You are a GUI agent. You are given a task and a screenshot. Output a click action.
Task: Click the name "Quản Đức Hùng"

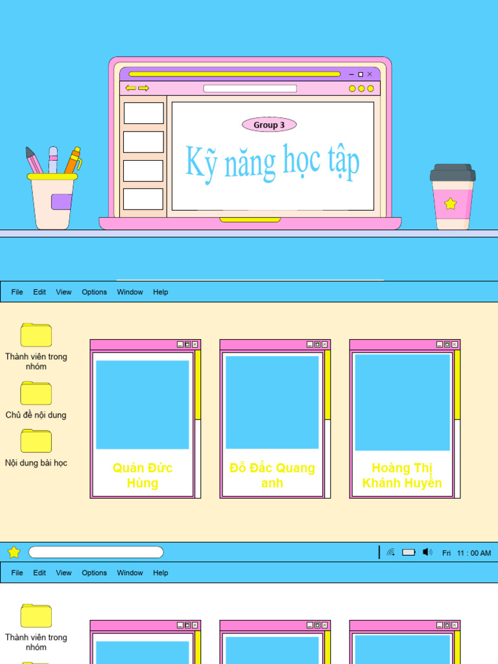[x=143, y=475]
